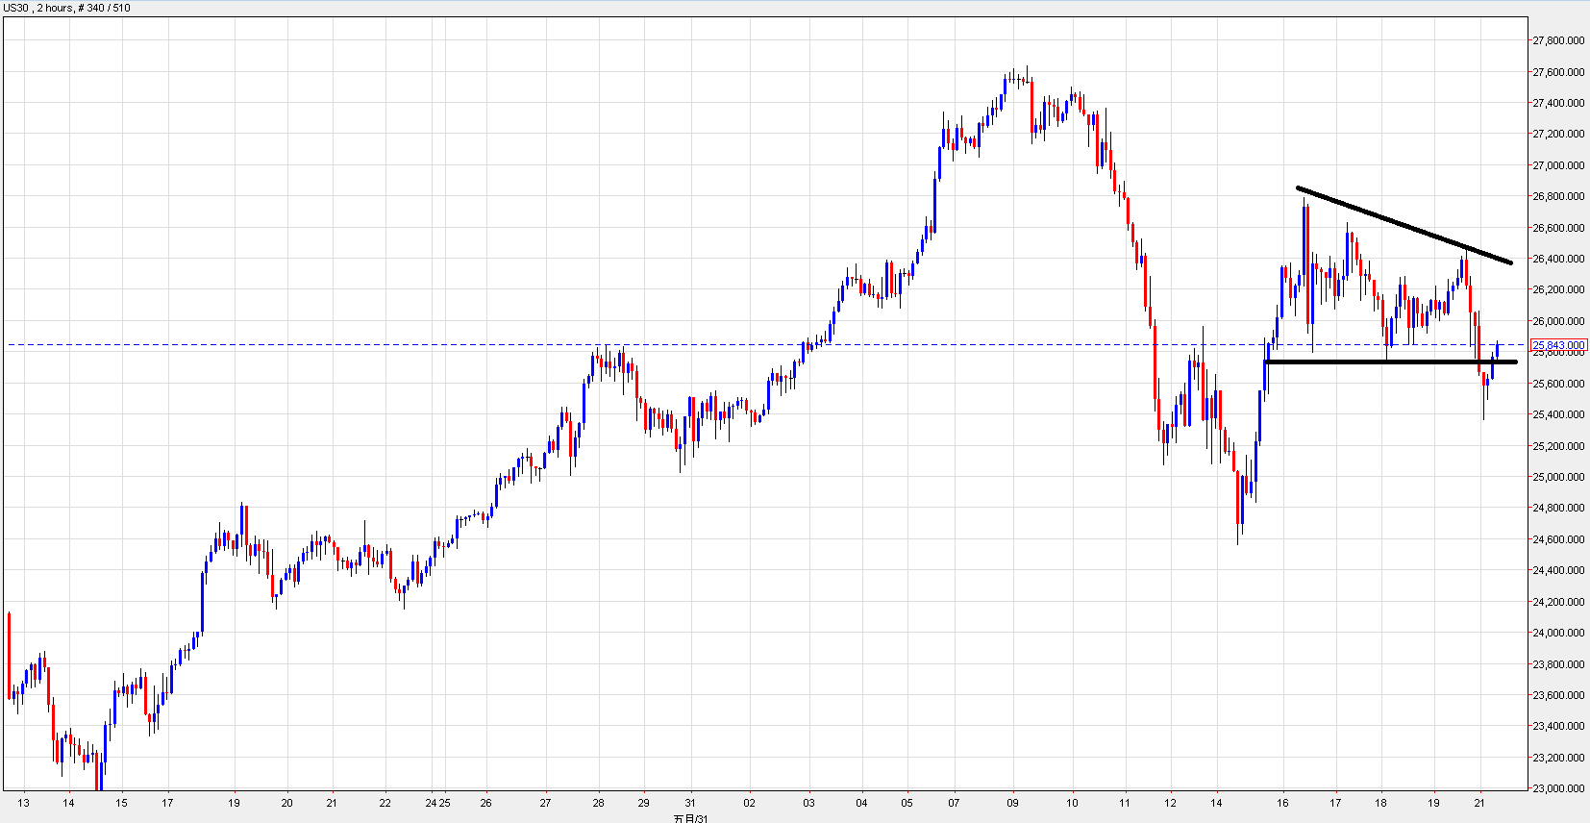Click the 26,200.000 price axis label
Image resolution: width=1590 pixels, height=823 pixels.
click(1558, 289)
